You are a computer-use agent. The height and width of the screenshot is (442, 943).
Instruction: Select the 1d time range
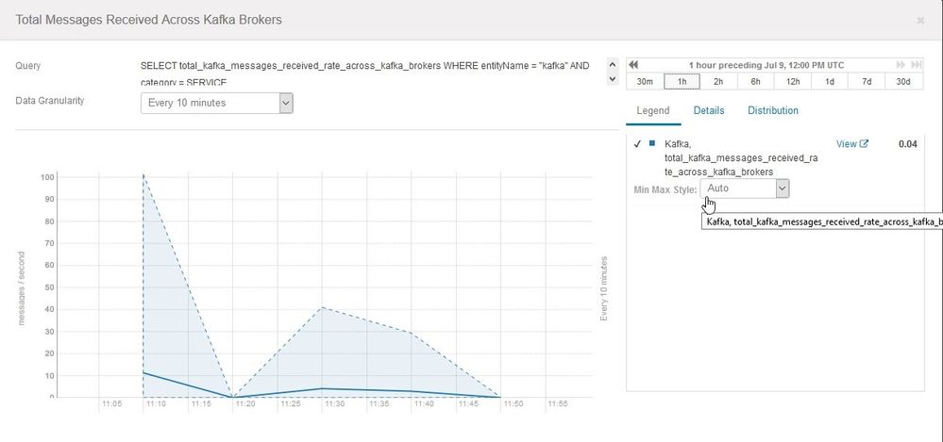pyautogui.click(x=830, y=82)
